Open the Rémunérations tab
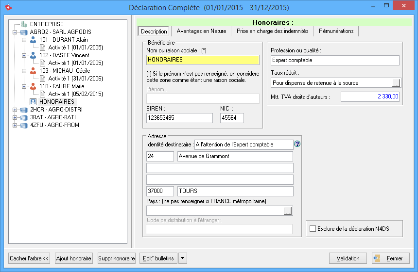Image resolution: width=418 pixels, height=272 pixels. click(x=336, y=31)
